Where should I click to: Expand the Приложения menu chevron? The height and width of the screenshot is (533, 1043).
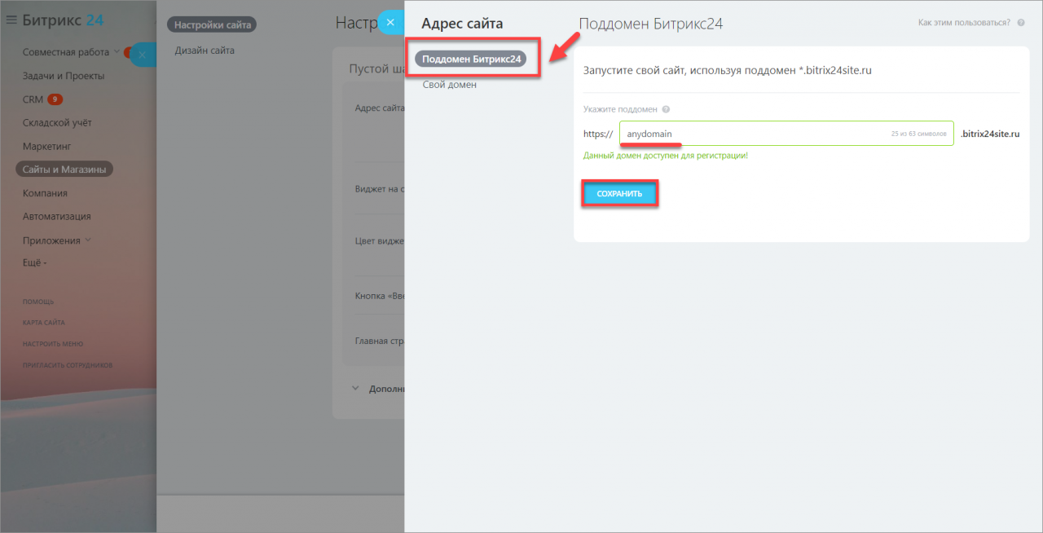(x=88, y=240)
